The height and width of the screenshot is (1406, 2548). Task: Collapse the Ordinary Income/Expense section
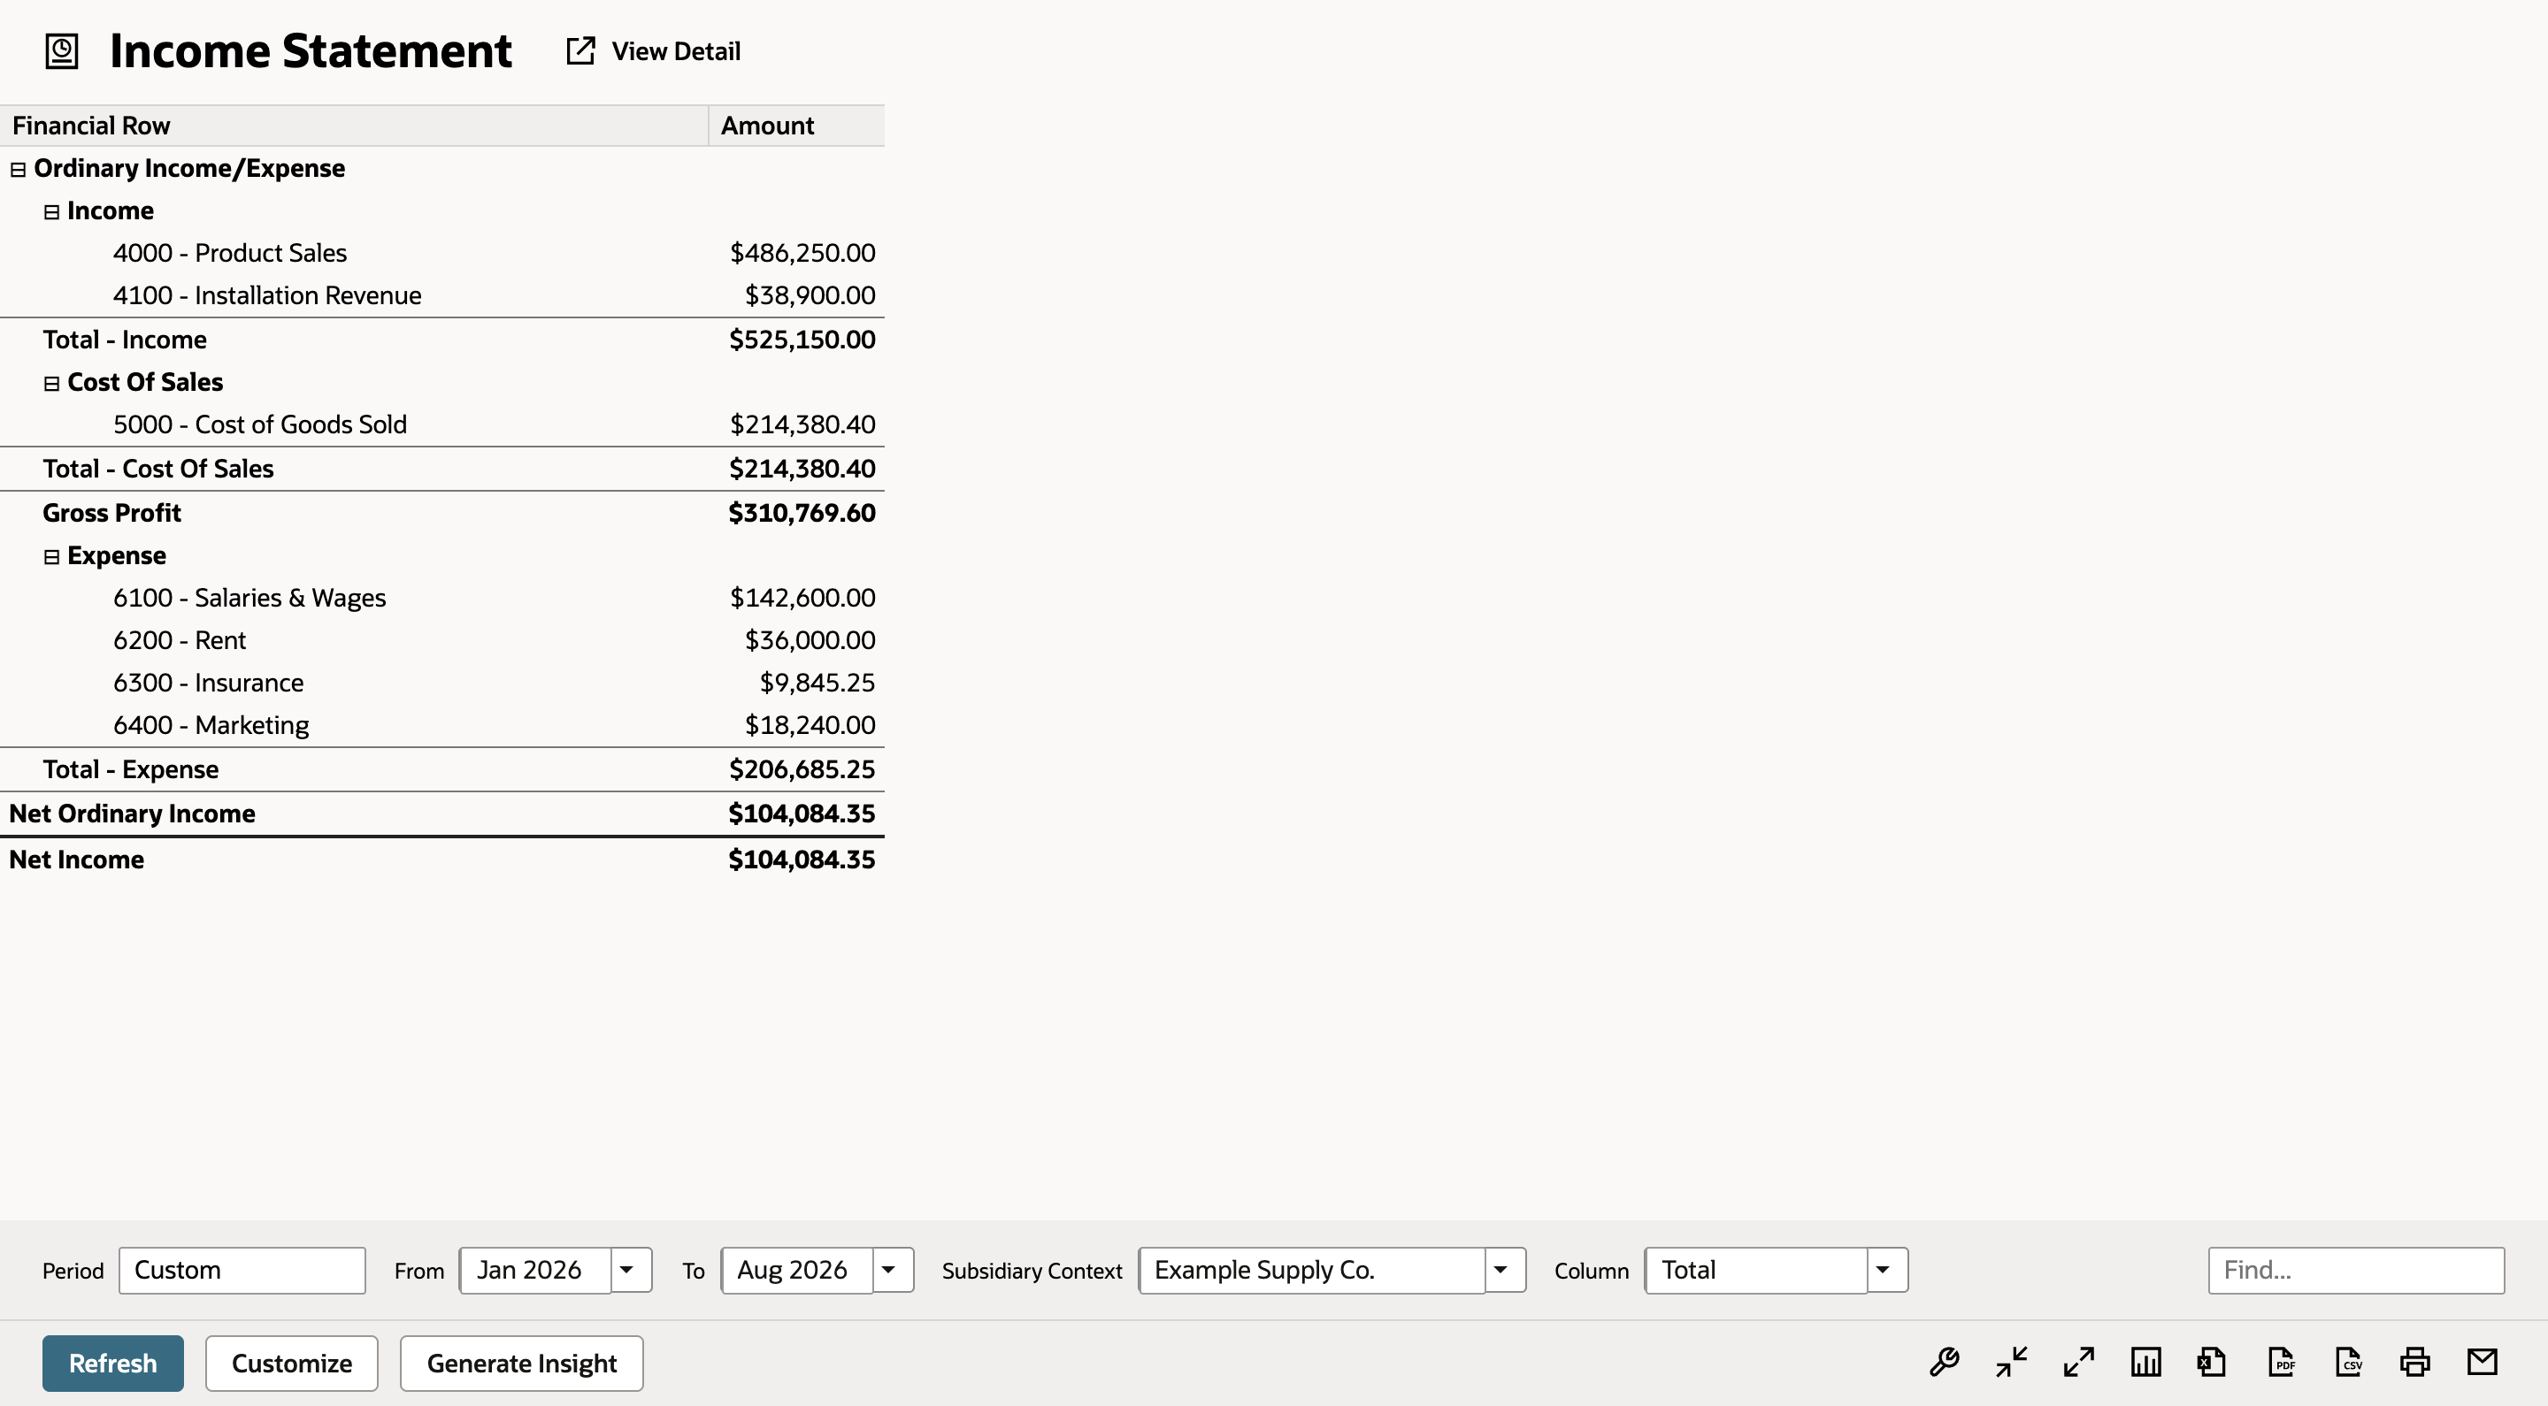coord(18,169)
